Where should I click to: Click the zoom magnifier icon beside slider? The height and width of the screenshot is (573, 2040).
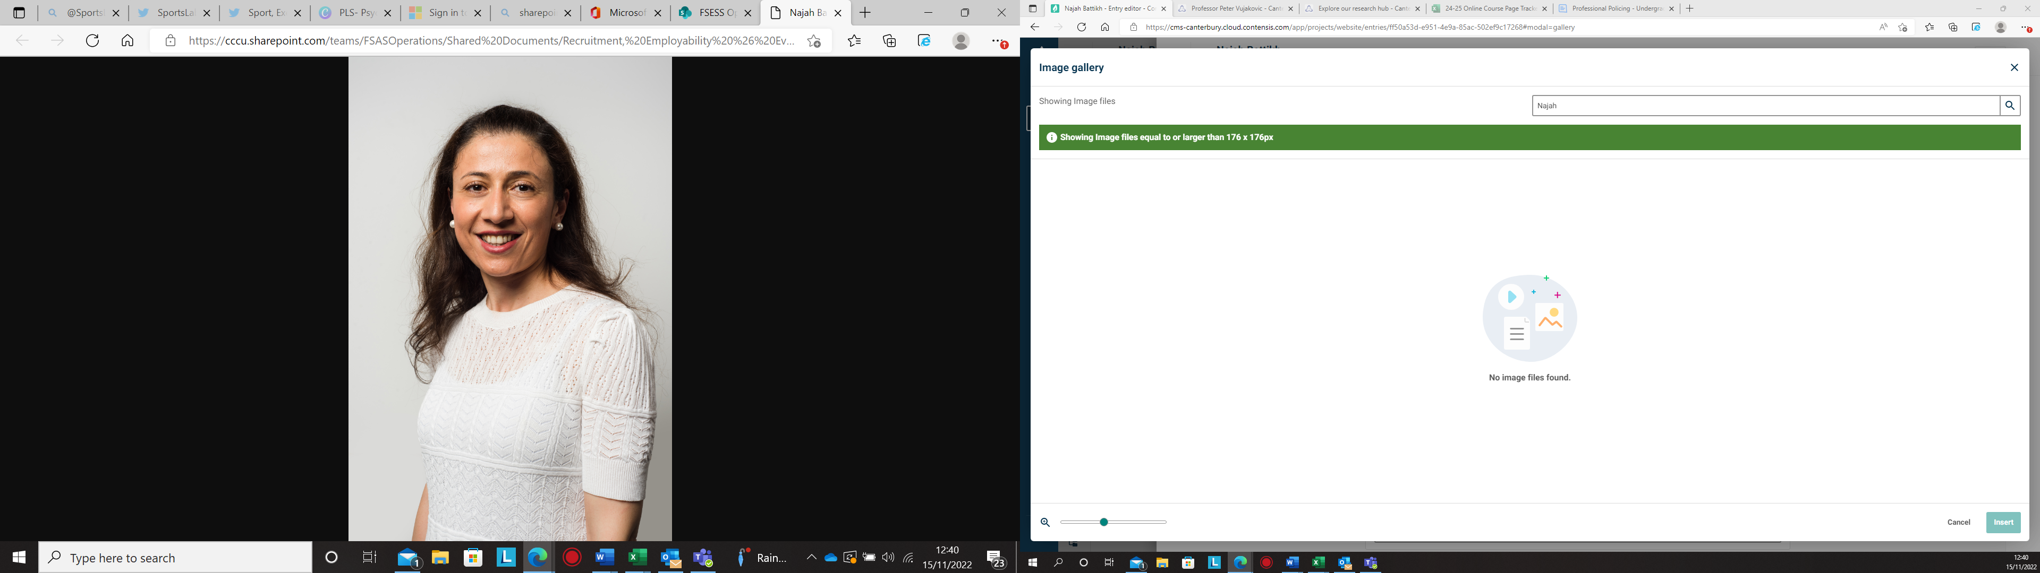(1044, 523)
